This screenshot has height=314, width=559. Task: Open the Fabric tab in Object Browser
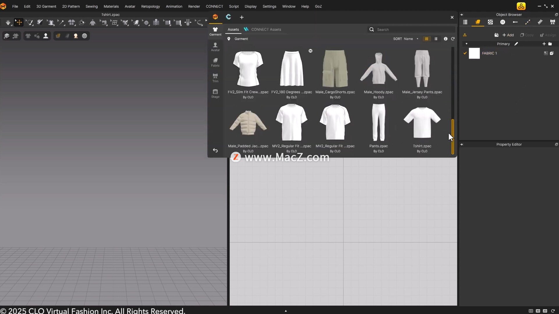[478, 22]
